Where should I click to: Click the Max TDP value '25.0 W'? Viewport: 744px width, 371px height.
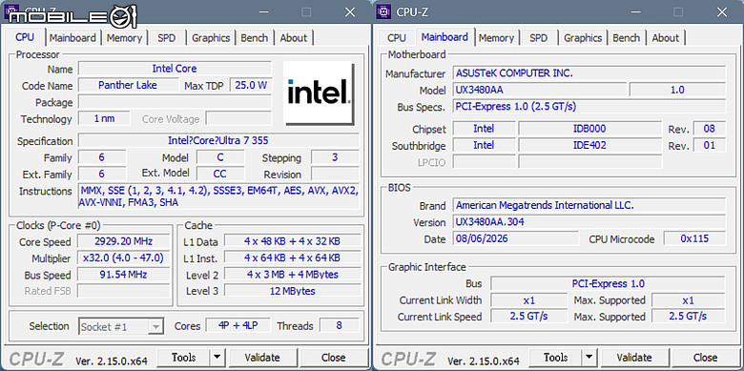[251, 86]
